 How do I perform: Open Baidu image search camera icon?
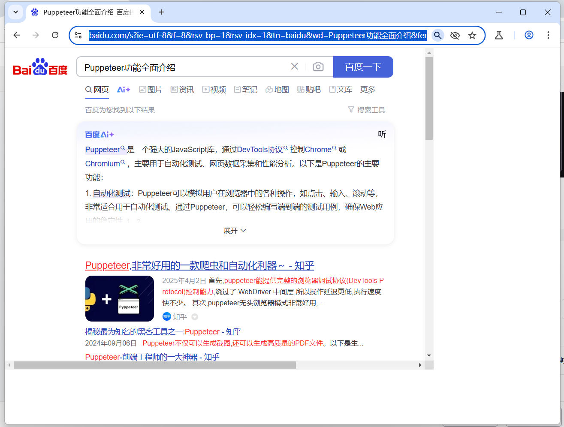[318, 66]
